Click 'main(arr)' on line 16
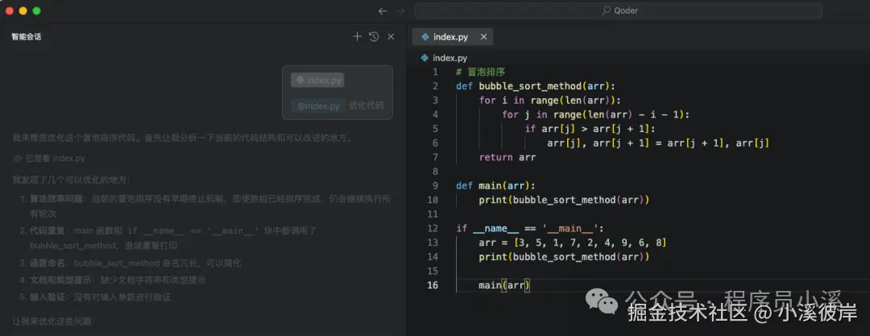The width and height of the screenshot is (870, 336). coord(504,285)
